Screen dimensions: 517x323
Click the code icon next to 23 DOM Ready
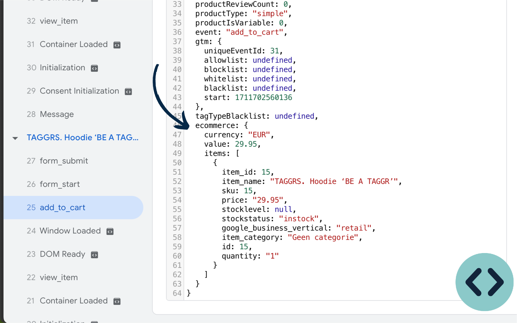click(94, 255)
